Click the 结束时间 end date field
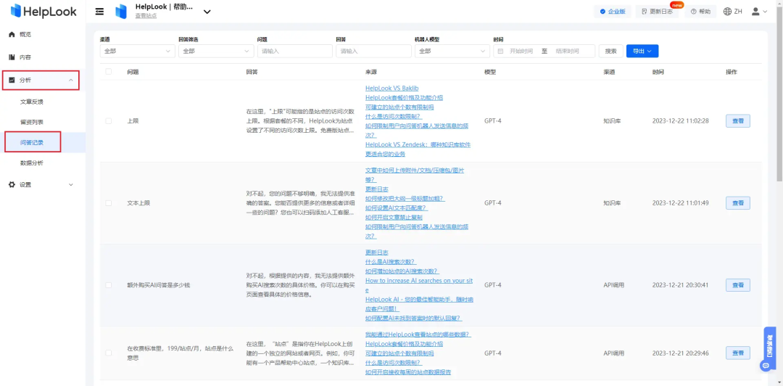The image size is (783, 386). tap(567, 51)
